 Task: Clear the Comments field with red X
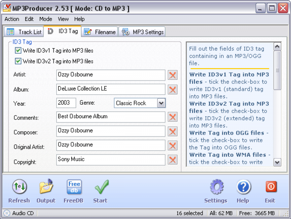[x=173, y=117]
